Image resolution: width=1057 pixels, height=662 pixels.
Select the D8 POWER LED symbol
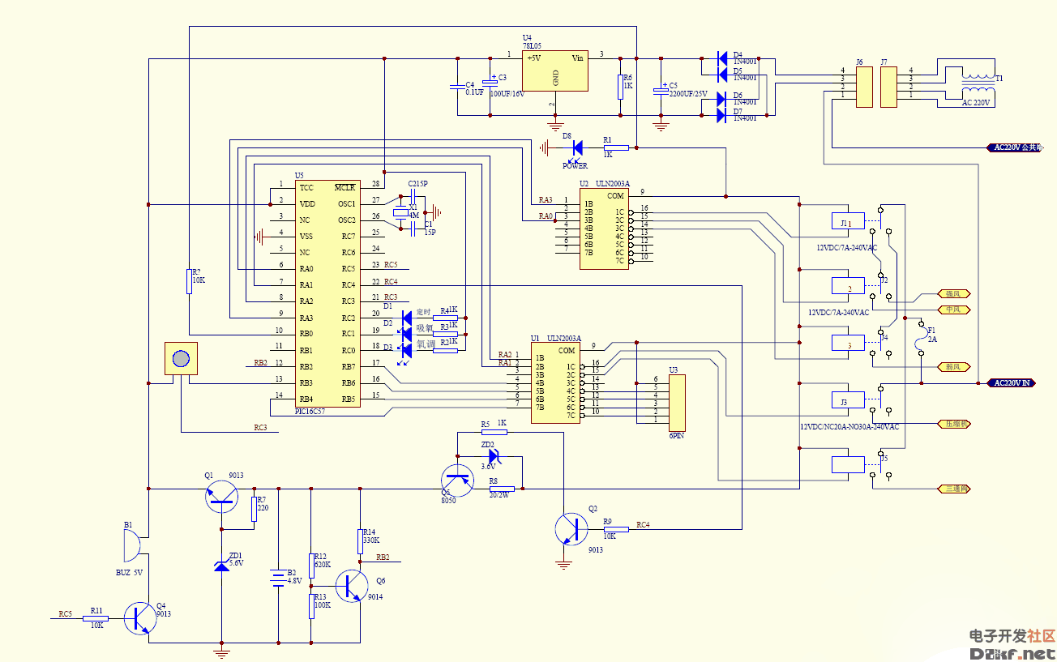577,147
